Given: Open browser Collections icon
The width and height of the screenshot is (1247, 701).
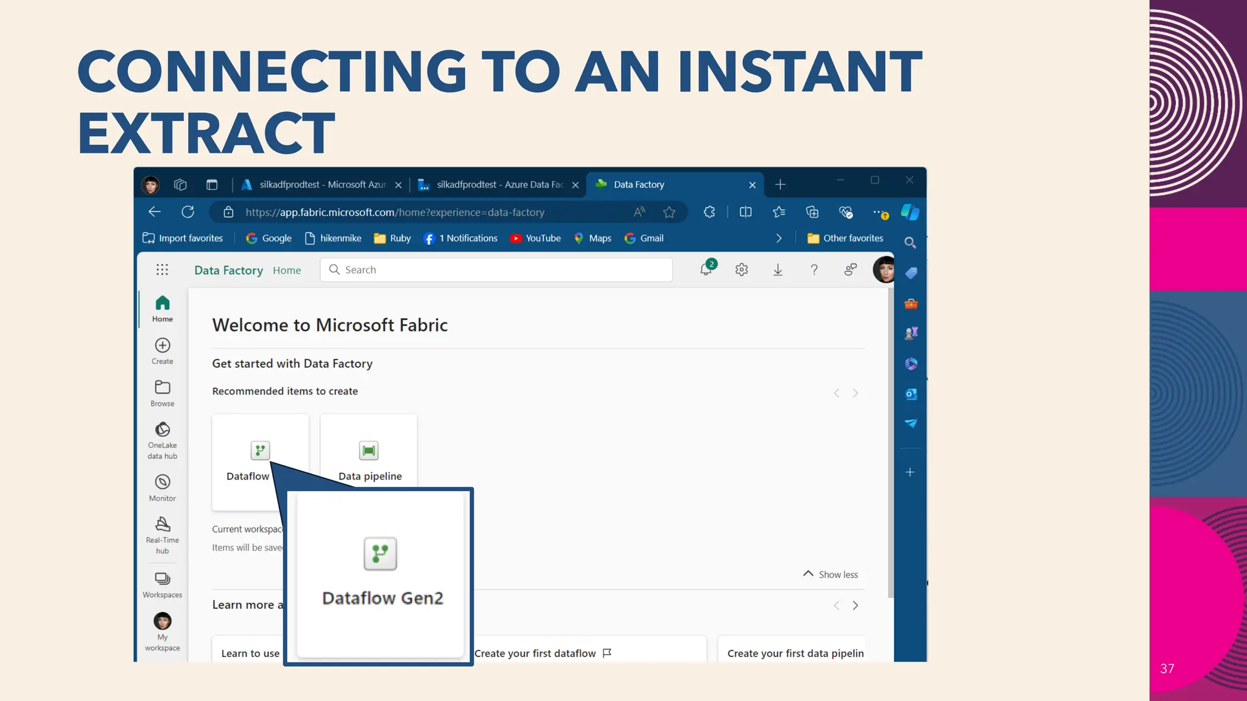Looking at the screenshot, I should [812, 212].
